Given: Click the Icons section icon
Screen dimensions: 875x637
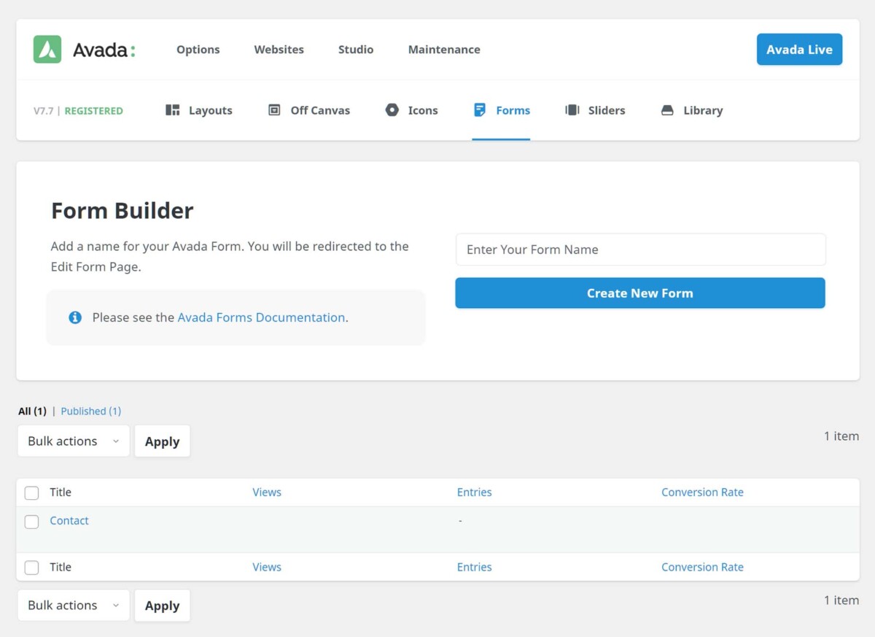Looking at the screenshot, I should tap(392, 109).
